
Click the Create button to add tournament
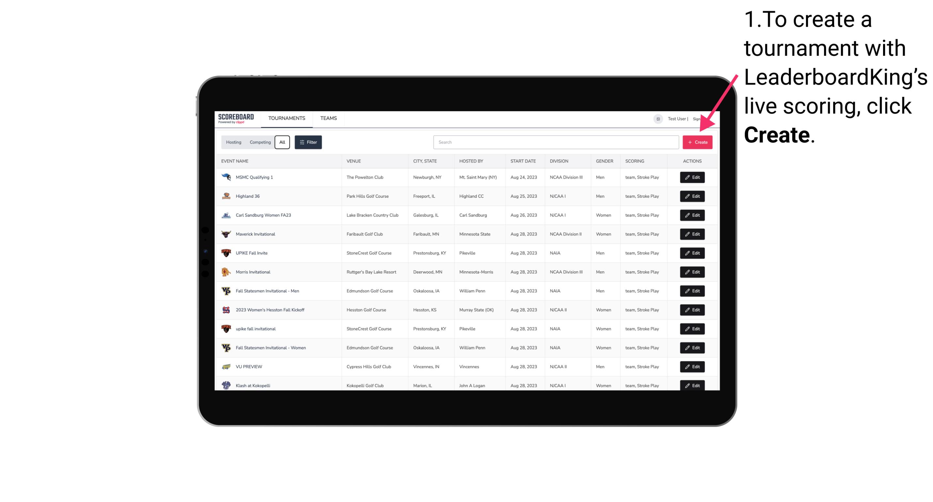coord(697,142)
